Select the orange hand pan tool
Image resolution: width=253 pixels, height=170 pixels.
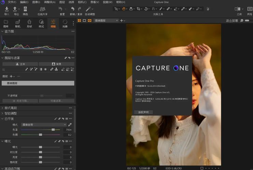[x=124, y=9]
